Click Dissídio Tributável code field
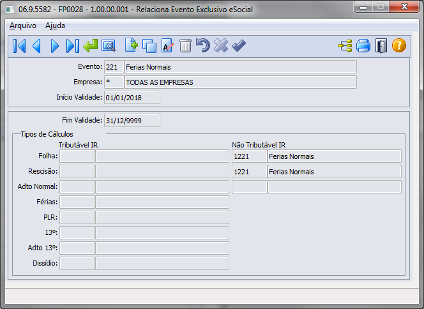This screenshot has width=424, height=309. click(77, 263)
